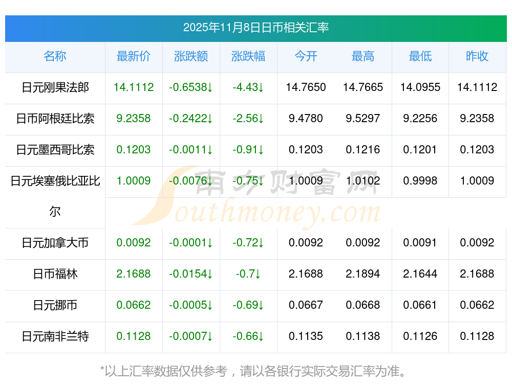Select the 日币福林 row name

coord(55,274)
